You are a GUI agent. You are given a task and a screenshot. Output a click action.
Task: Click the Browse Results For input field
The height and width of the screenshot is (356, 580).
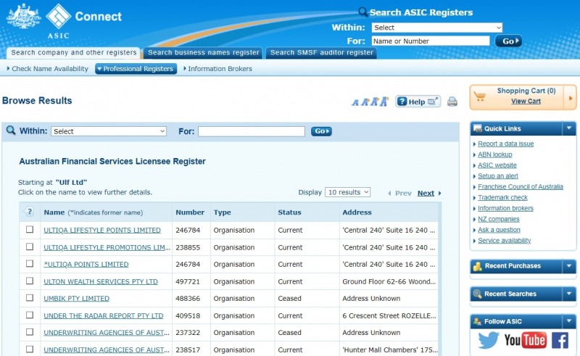coord(252,131)
